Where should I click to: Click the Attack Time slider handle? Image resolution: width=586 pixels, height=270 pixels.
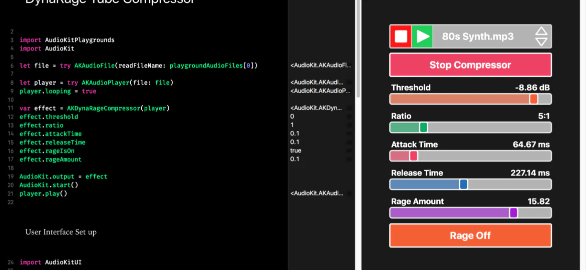pyautogui.click(x=414, y=156)
